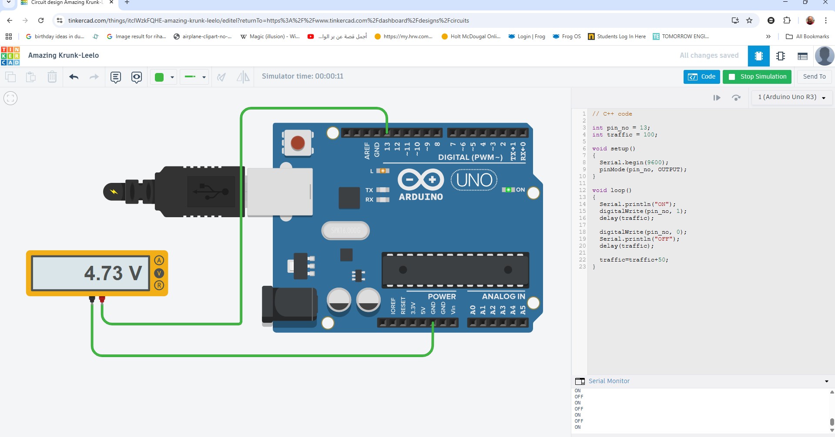Toggle the Code editor panel
The image size is (835, 437).
click(701, 77)
